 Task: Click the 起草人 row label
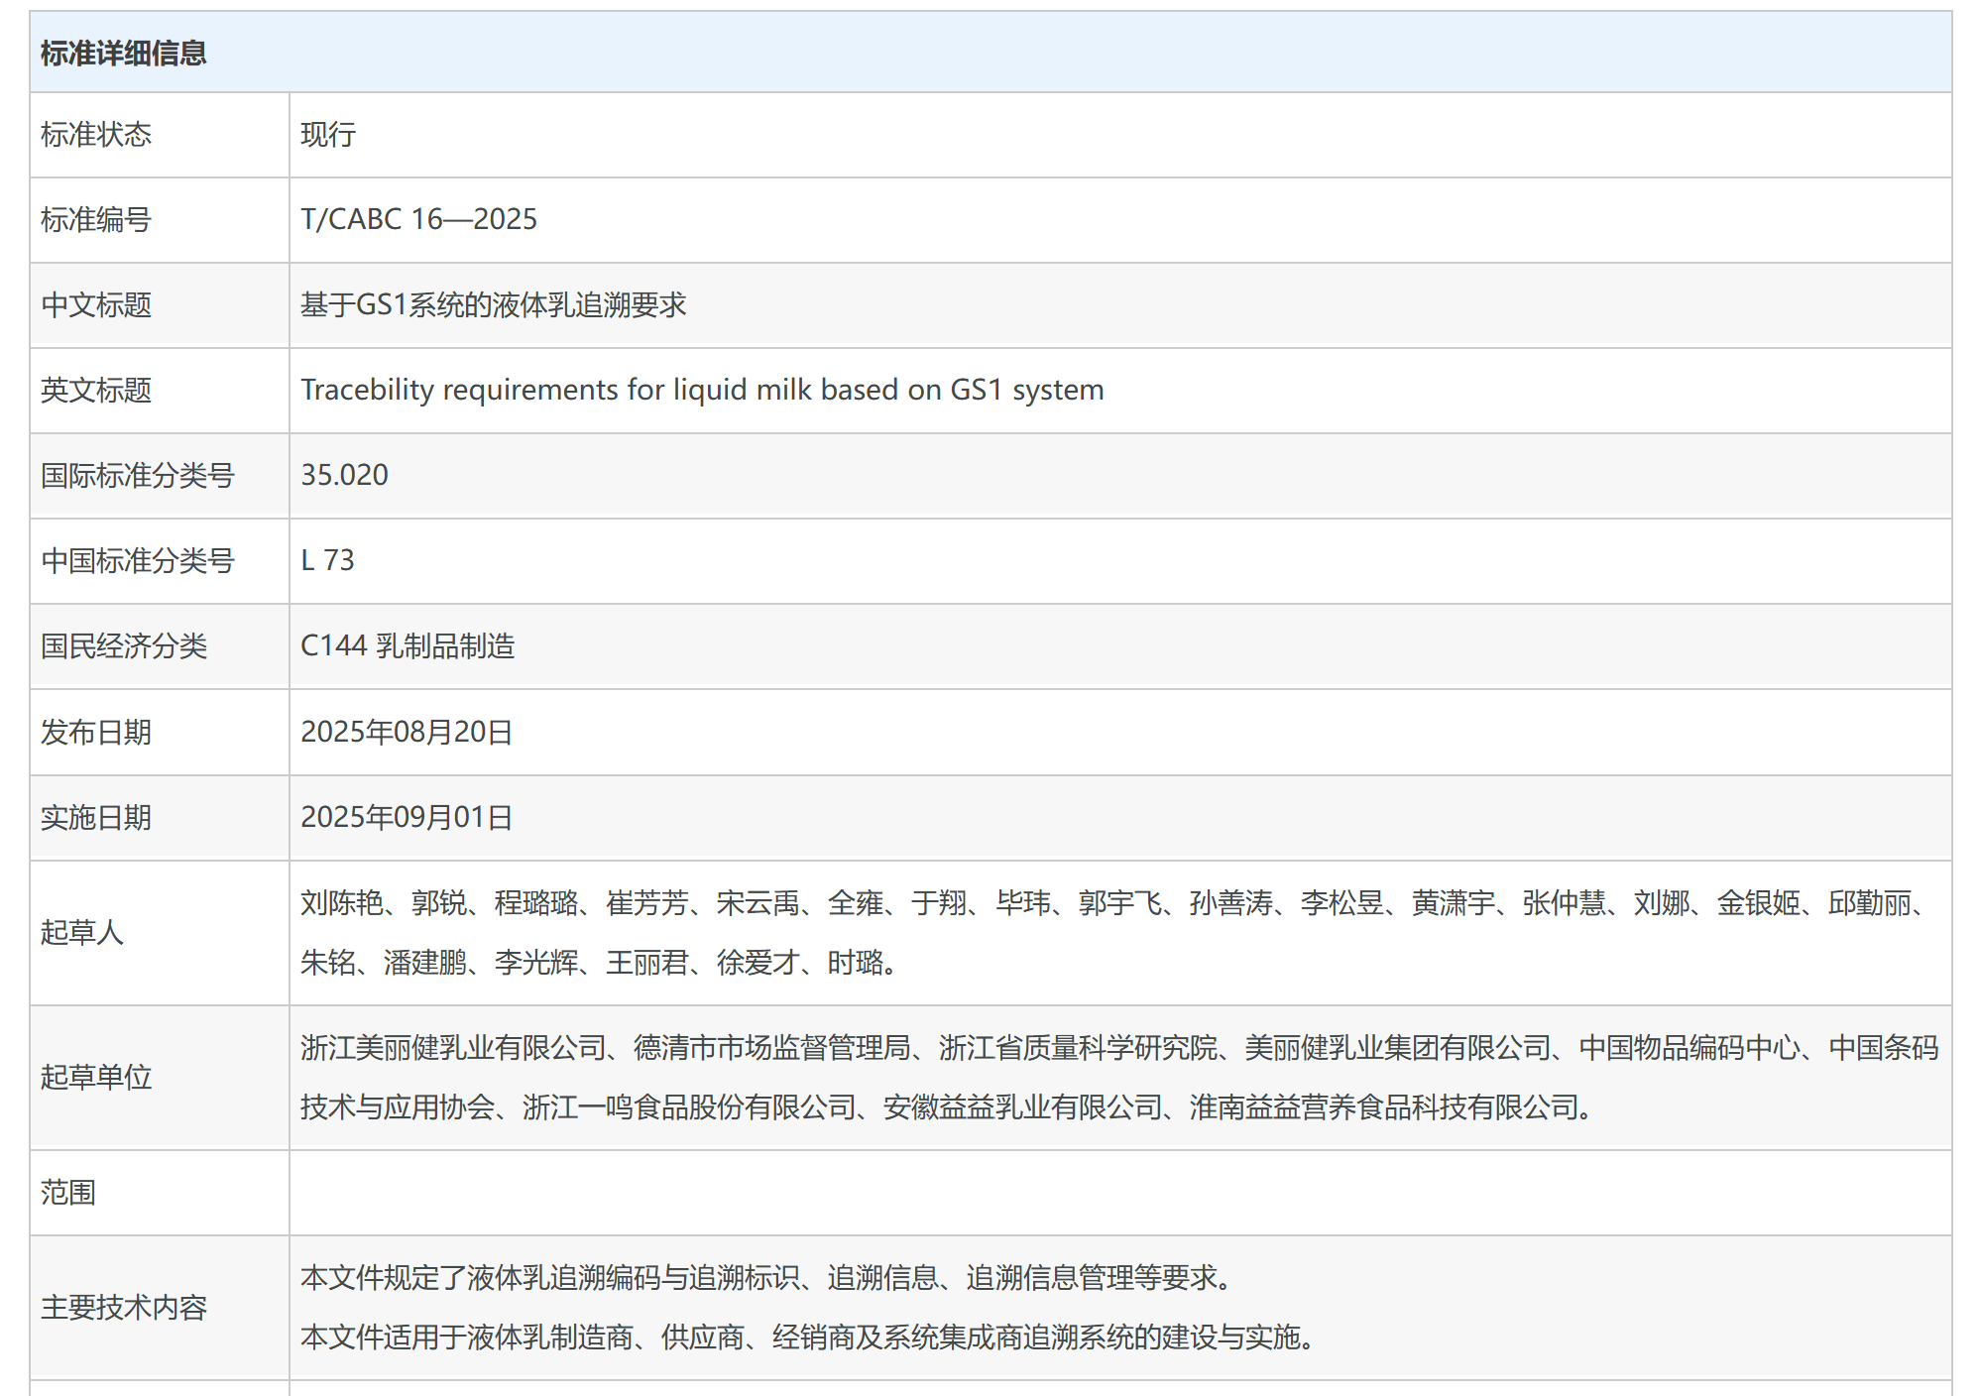82,932
